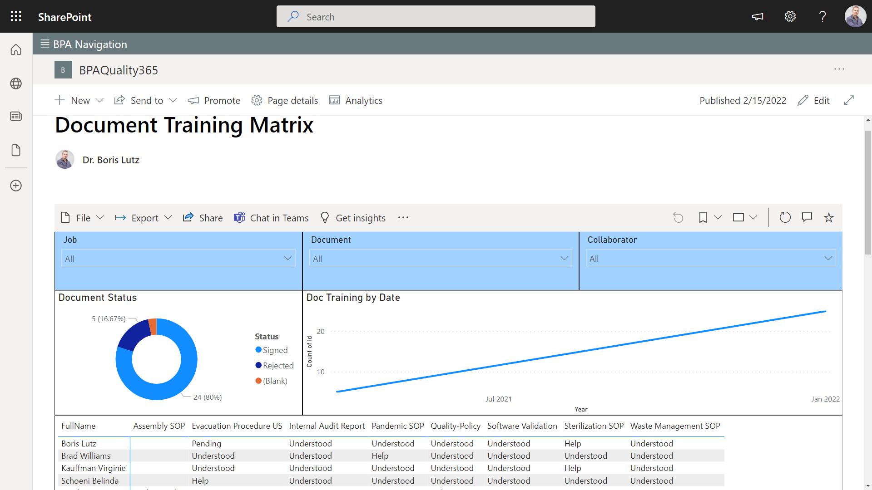This screenshot has height=490, width=872.
Task: Click the author Dr. Boris Lutz
Action: 111,160
